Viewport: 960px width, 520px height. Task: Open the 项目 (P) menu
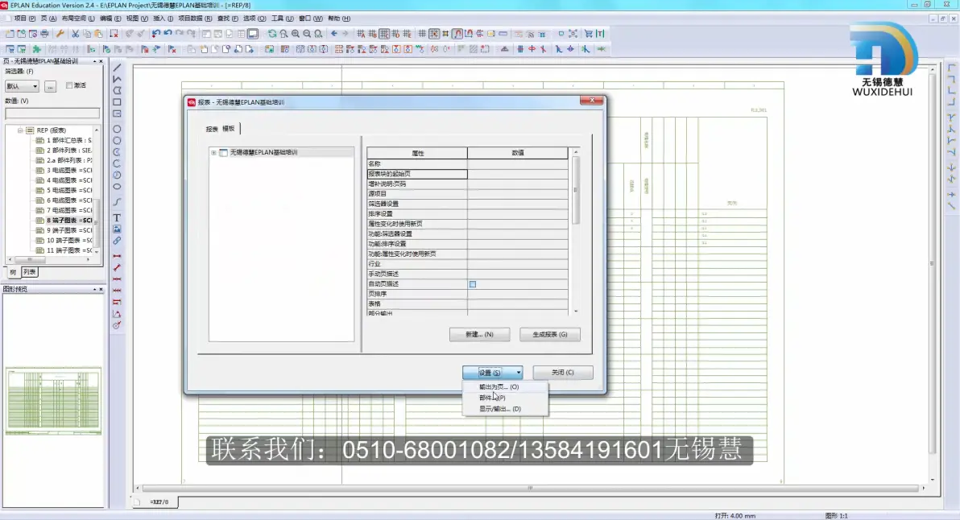24,19
